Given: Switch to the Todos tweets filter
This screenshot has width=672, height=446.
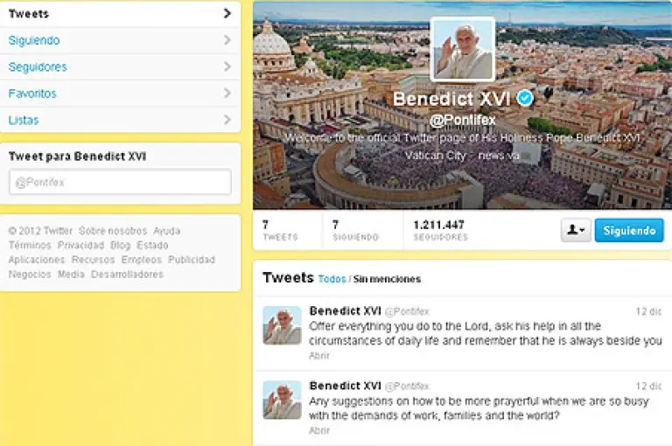Looking at the screenshot, I should (x=332, y=279).
